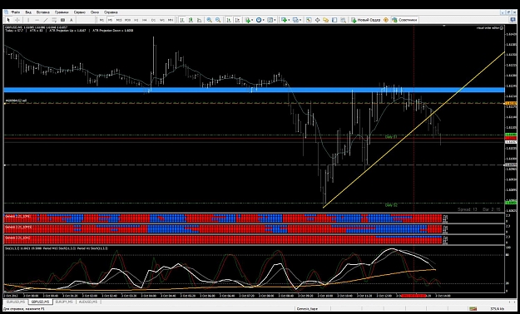Zoom out on the chart
Viewport: 520px width, 314px height.
coord(218,20)
